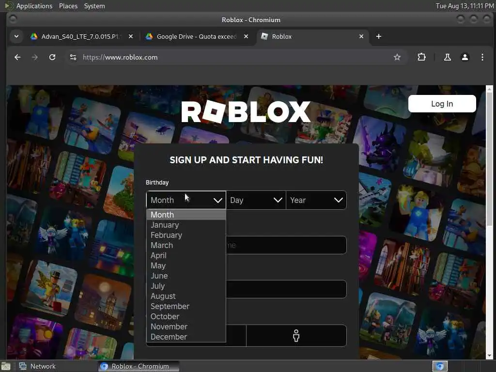Image resolution: width=496 pixels, height=372 pixels.
Task: Choose May from month list
Action: (186, 265)
